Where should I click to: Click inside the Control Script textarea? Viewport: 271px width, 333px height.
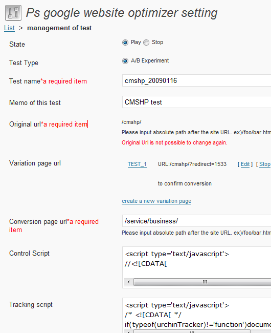point(197,262)
